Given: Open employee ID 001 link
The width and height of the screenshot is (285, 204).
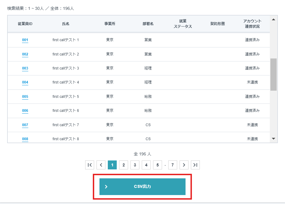Looking at the screenshot, I should [x=25, y=40].
